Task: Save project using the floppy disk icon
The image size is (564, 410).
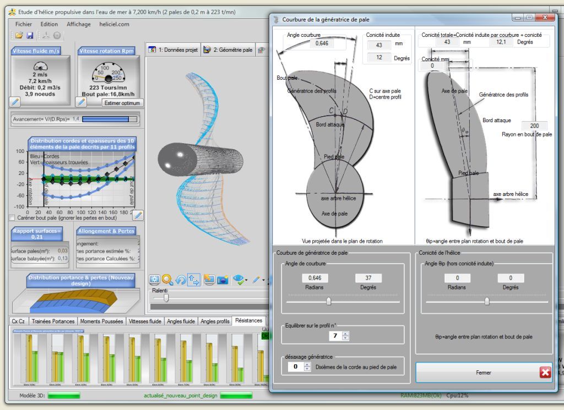Action: (30, 35)
